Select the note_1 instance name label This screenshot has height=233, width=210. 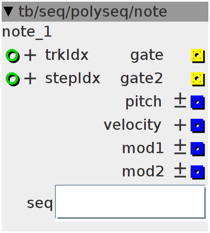point(27,32)
